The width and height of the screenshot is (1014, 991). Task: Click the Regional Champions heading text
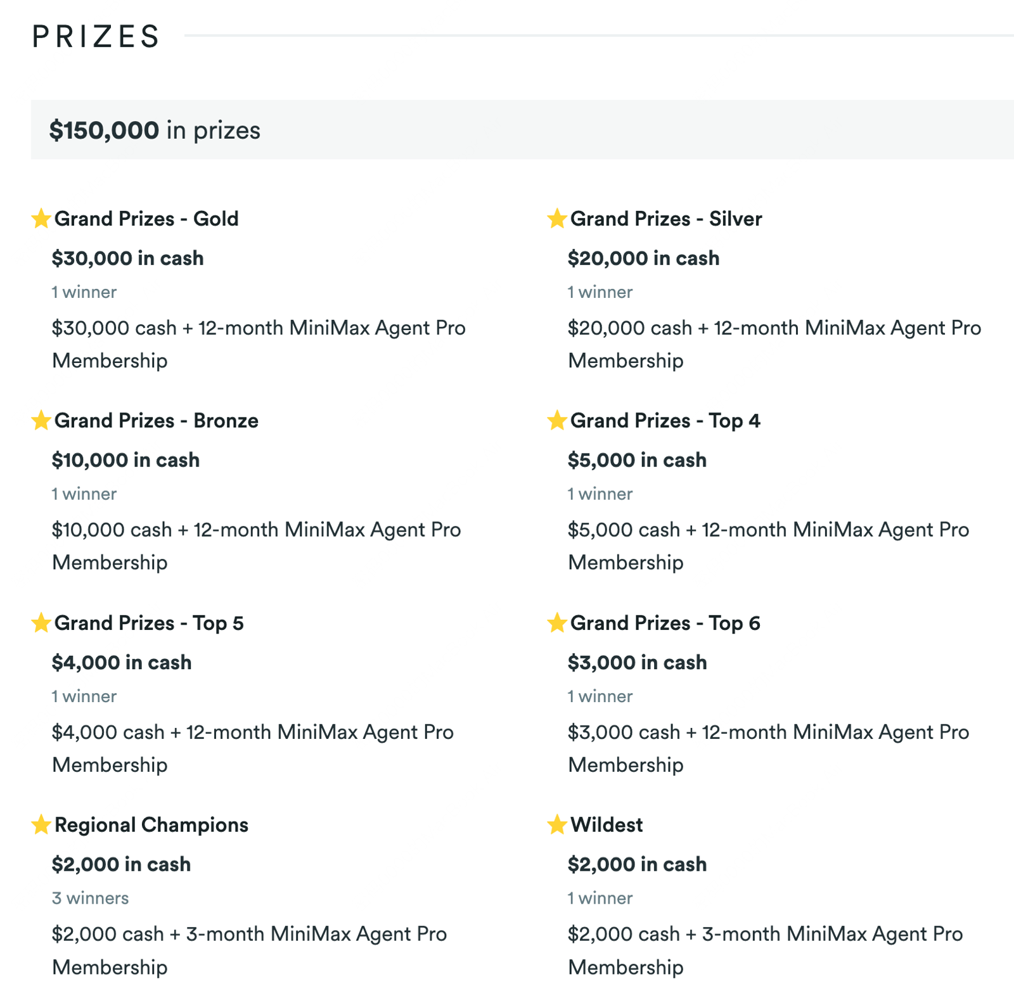tap(151, 825)
